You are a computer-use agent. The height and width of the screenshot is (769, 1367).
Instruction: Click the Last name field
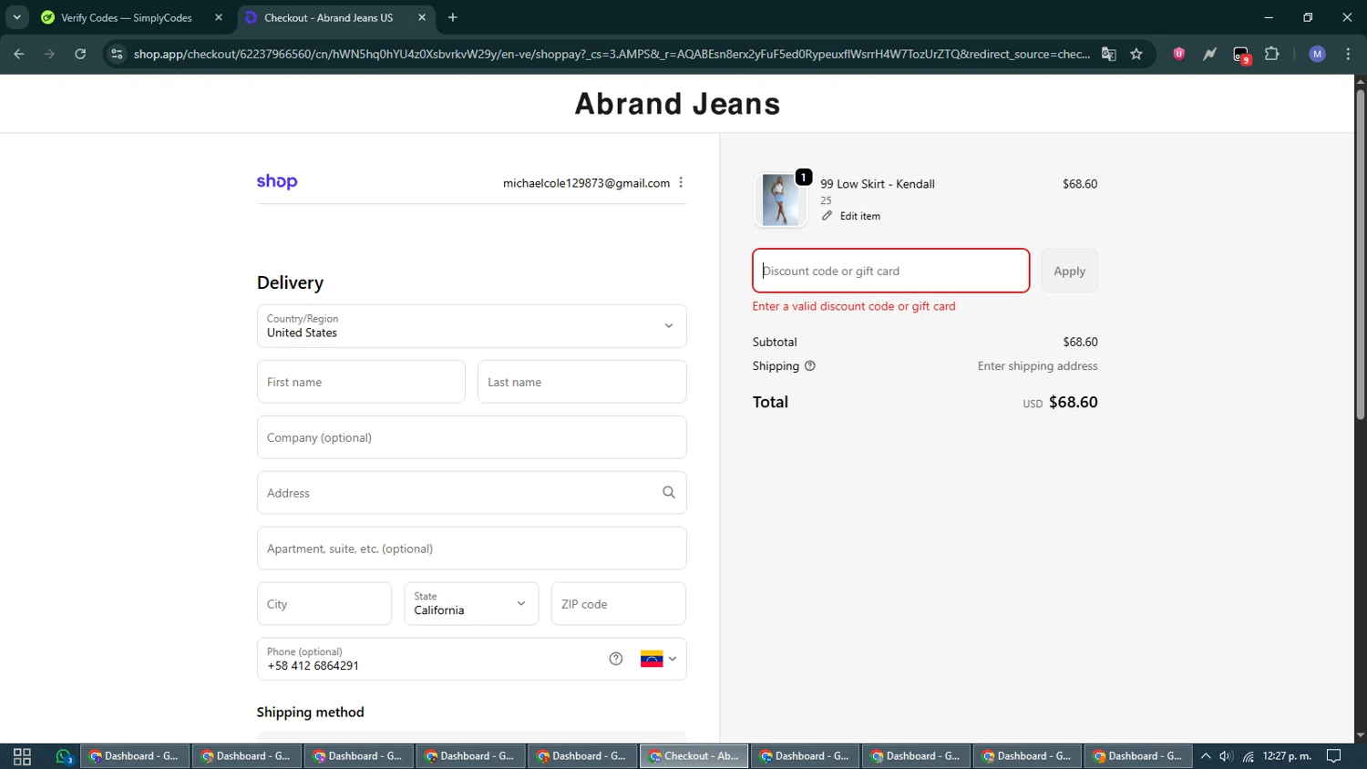(581, 382)
